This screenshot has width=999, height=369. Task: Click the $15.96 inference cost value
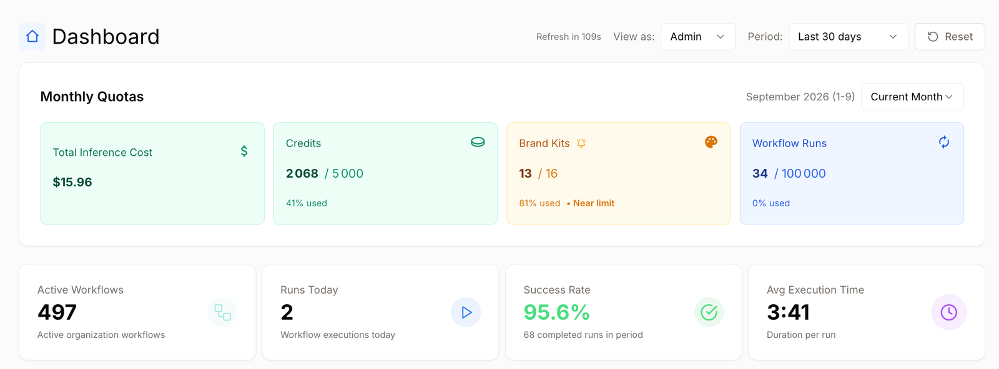point(72,182)
